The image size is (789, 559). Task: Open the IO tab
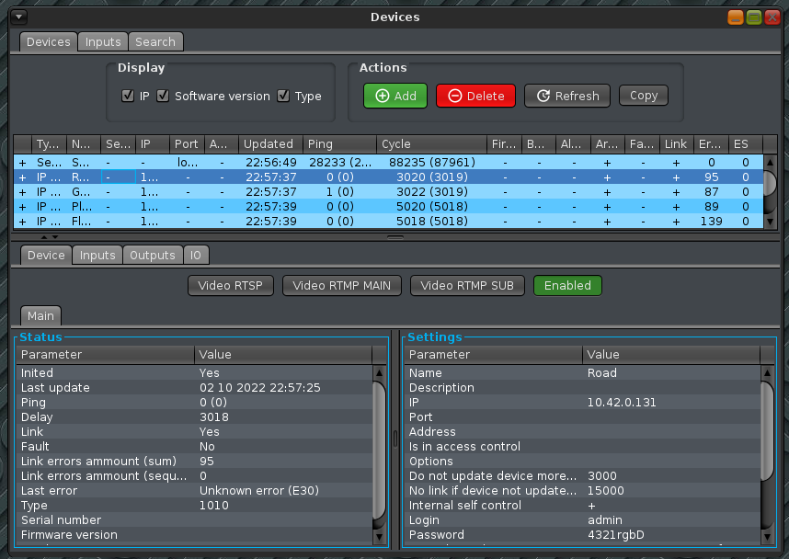196,256
